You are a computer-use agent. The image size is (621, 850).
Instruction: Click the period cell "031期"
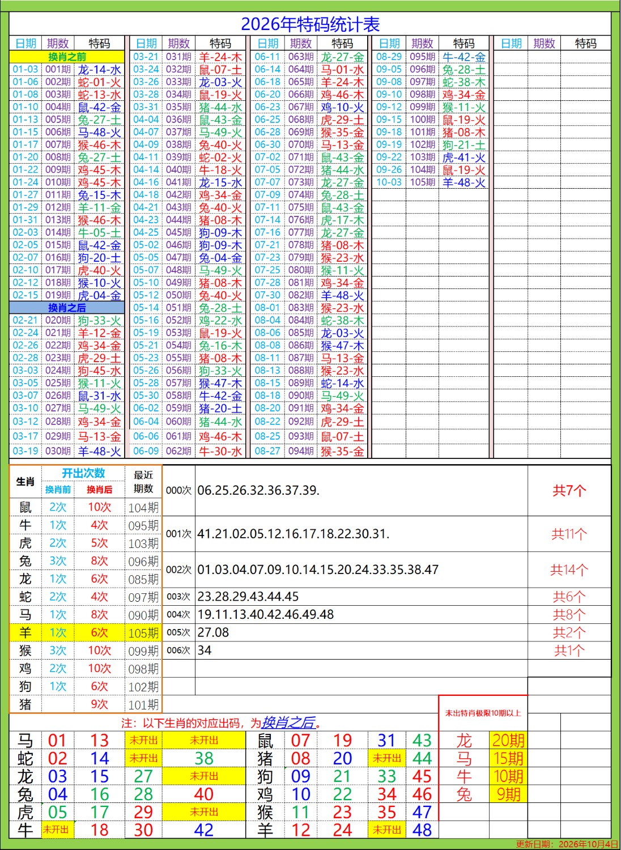point(179,57)
